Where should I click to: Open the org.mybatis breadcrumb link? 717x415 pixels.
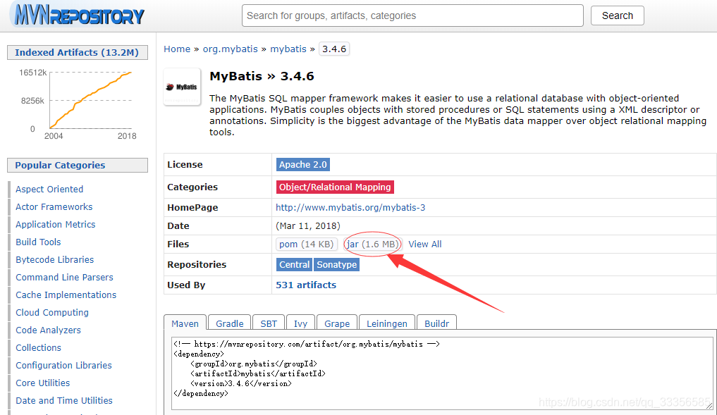click(231, 49)
